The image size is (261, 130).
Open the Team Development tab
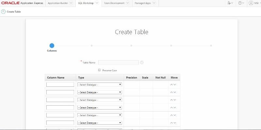114,3
